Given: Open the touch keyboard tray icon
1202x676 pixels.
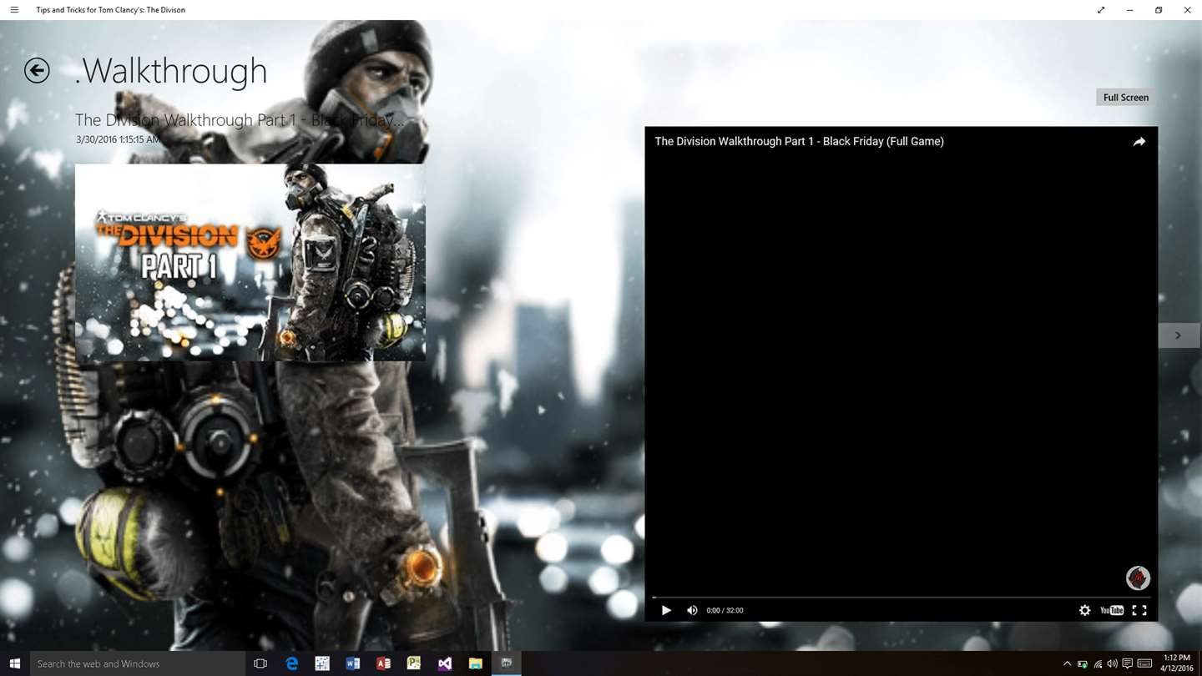Looking at the screenshot, I should click(1144, 663).
